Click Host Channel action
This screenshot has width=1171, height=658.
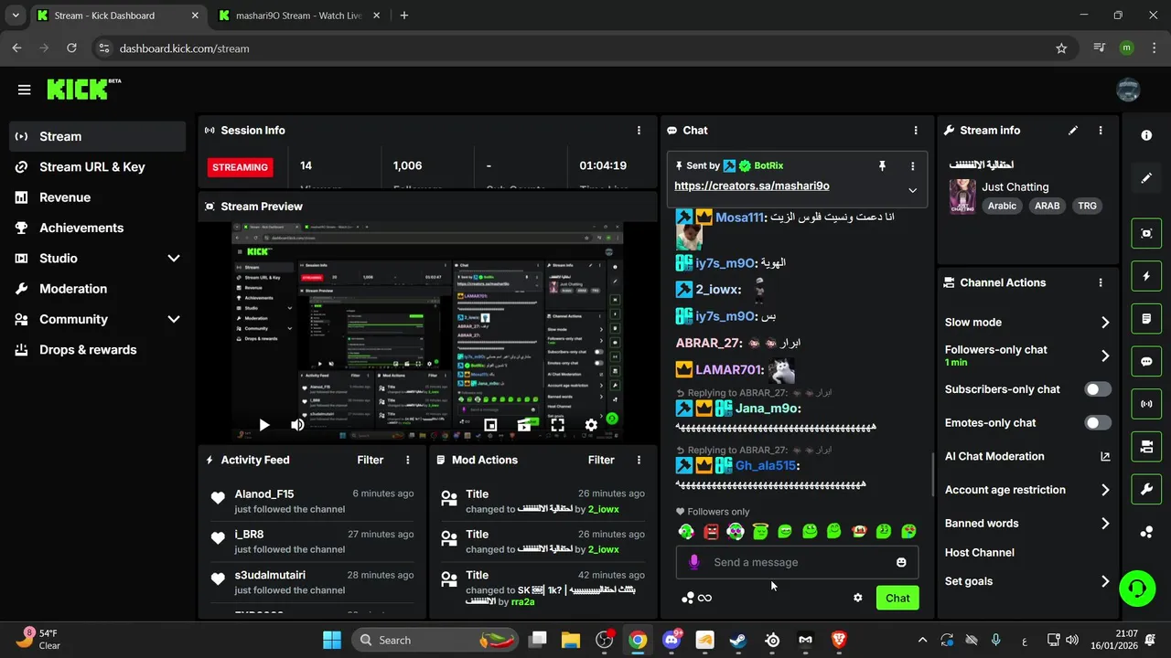tap(980, 553)
